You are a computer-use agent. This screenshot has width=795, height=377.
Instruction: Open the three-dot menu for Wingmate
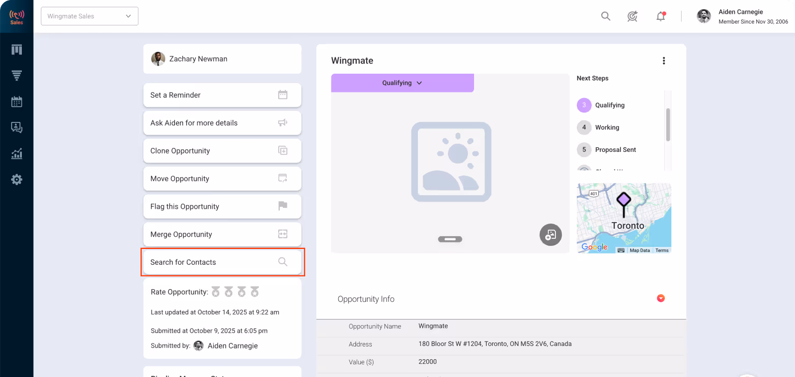coord(664,61)
